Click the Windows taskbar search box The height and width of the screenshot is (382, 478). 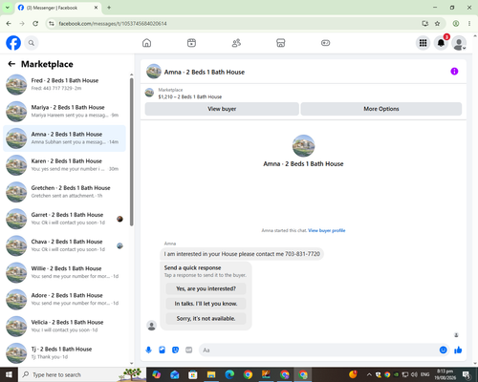coord(82,374)
